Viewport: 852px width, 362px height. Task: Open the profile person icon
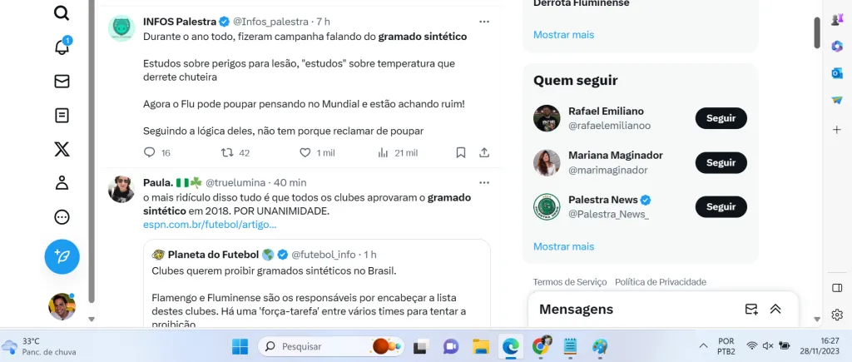point(62,182)
